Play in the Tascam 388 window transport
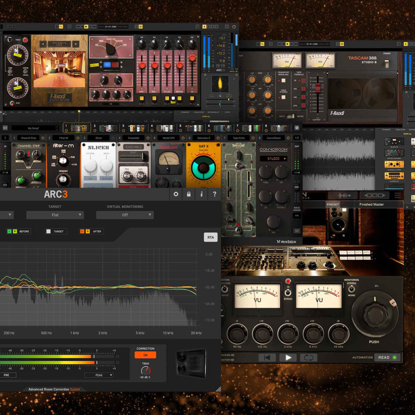The width and height of the screenshot is (415, 415). [x=287, y=44]
